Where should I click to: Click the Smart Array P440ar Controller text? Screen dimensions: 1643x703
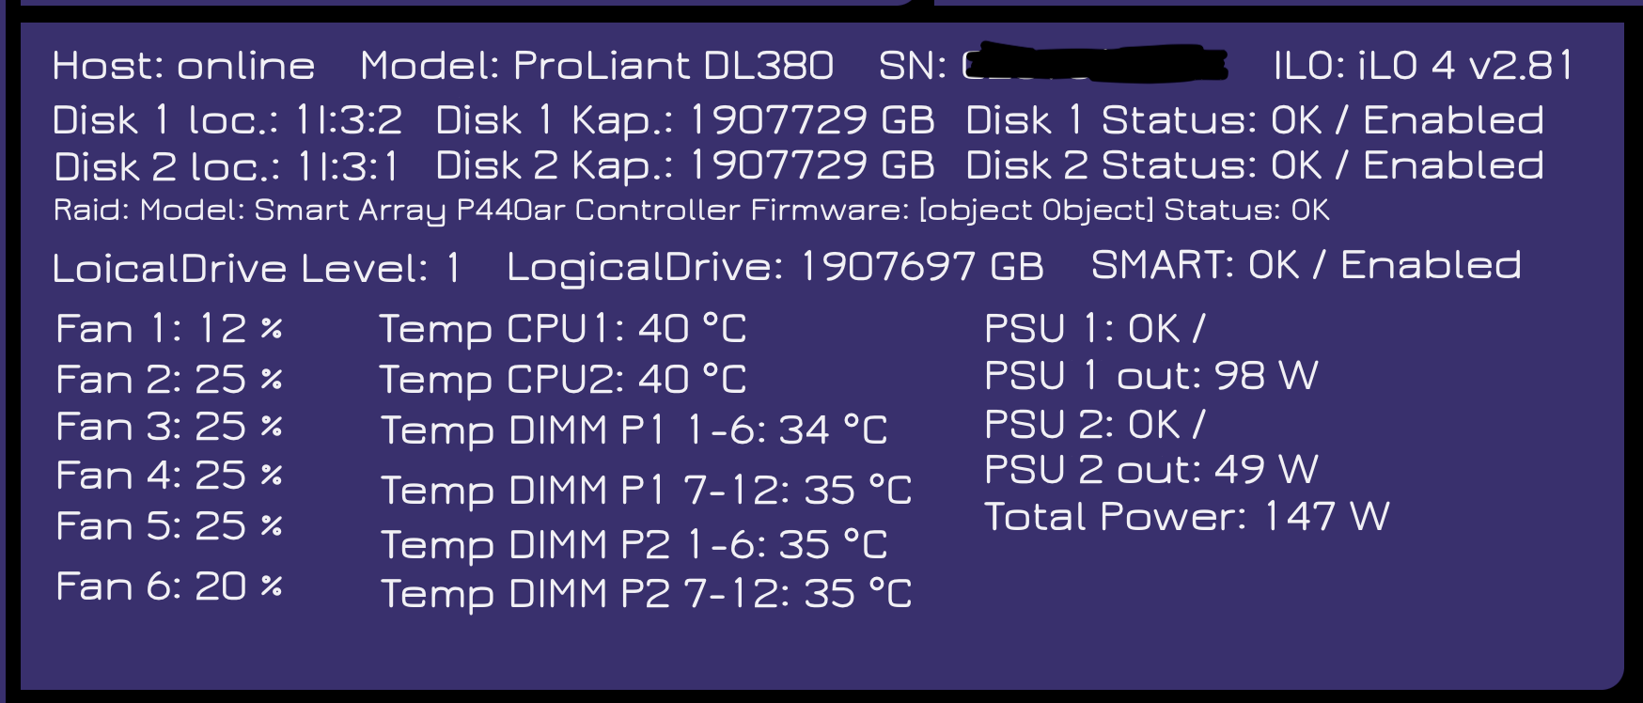point(496,210)
